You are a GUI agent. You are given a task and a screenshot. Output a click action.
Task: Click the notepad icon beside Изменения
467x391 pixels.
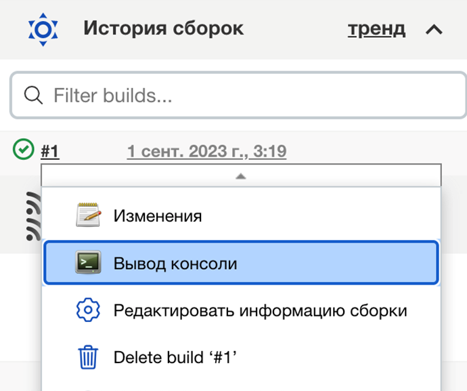click(x=89, y=215)
